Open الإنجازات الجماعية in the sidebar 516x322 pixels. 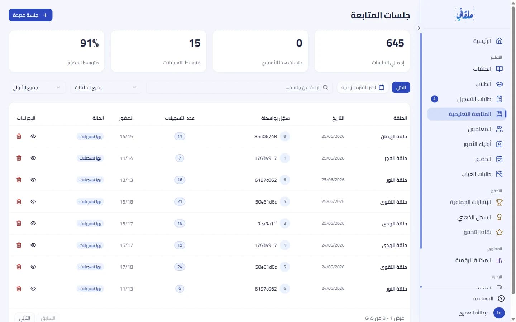pyautogui.click(x=467, y=202)
